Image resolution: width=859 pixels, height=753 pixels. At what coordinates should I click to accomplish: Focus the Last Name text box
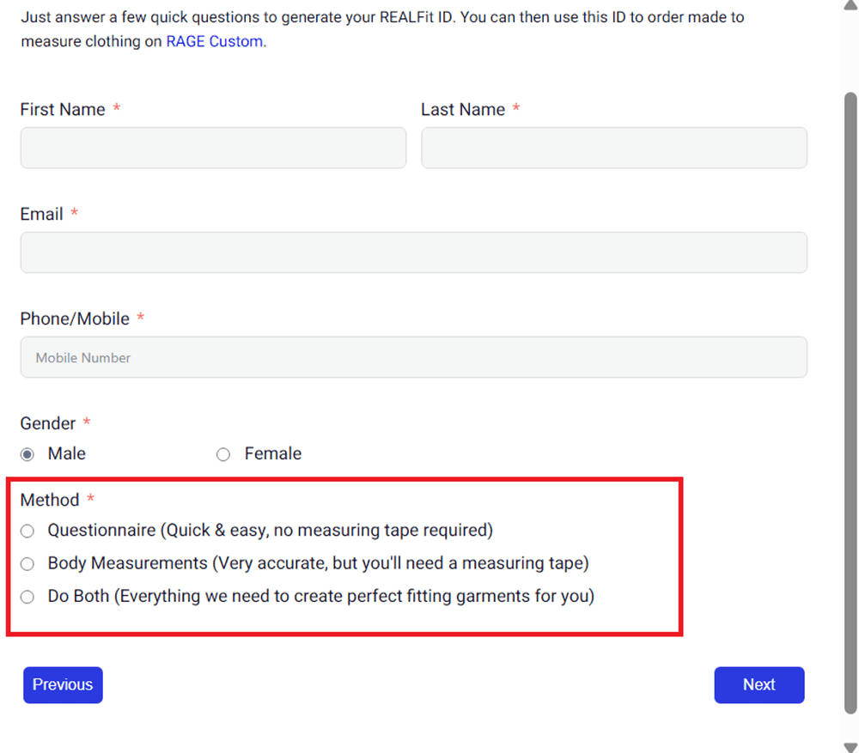click(613, 148)
